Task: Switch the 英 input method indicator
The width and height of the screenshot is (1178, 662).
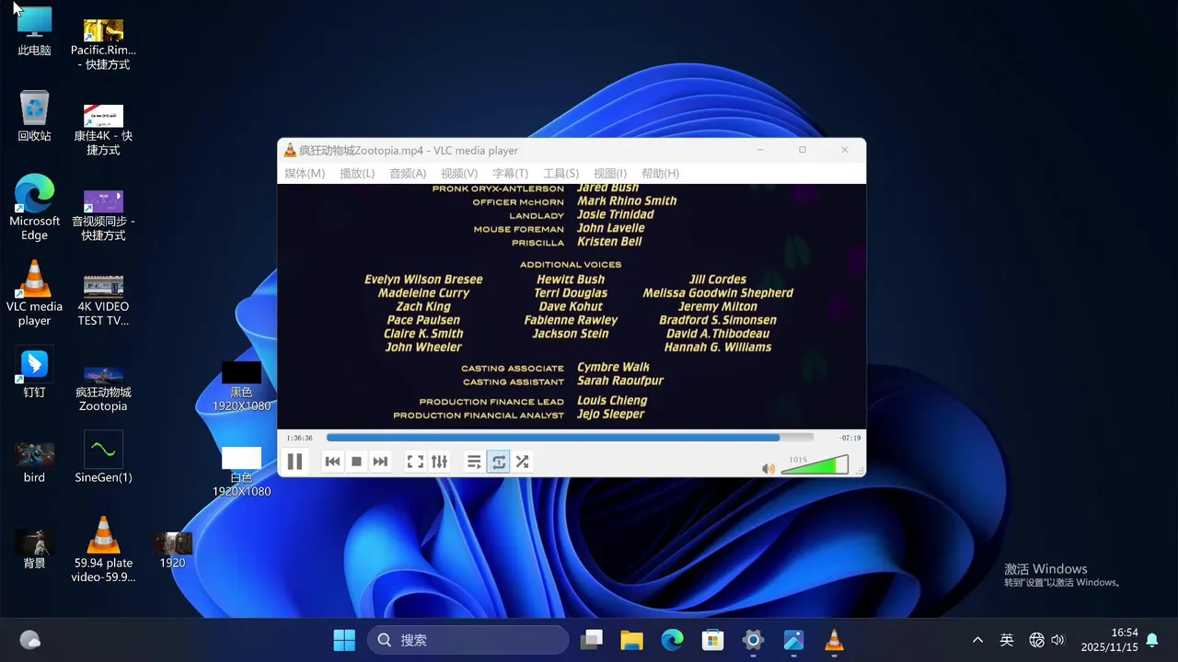Action: pos(1007,640)
